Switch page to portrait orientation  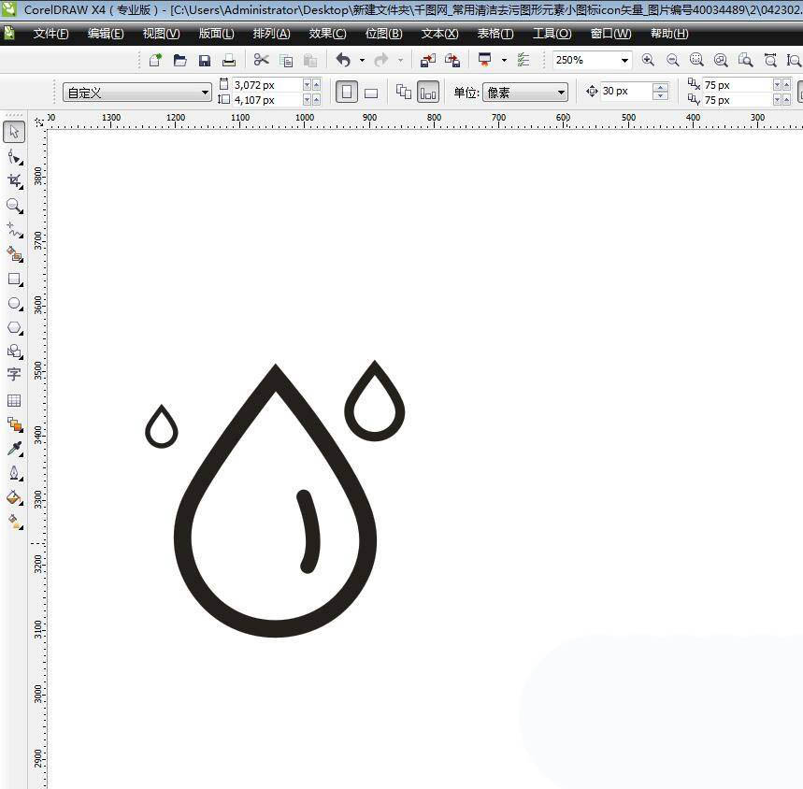point(347,93)
